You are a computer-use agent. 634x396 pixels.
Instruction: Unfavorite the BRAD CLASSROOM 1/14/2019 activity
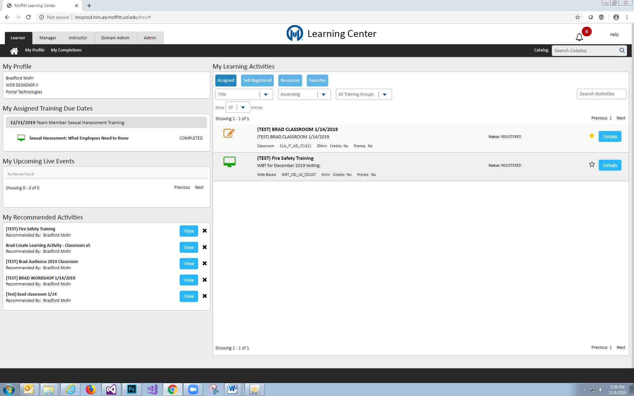(x=592, y=136)
